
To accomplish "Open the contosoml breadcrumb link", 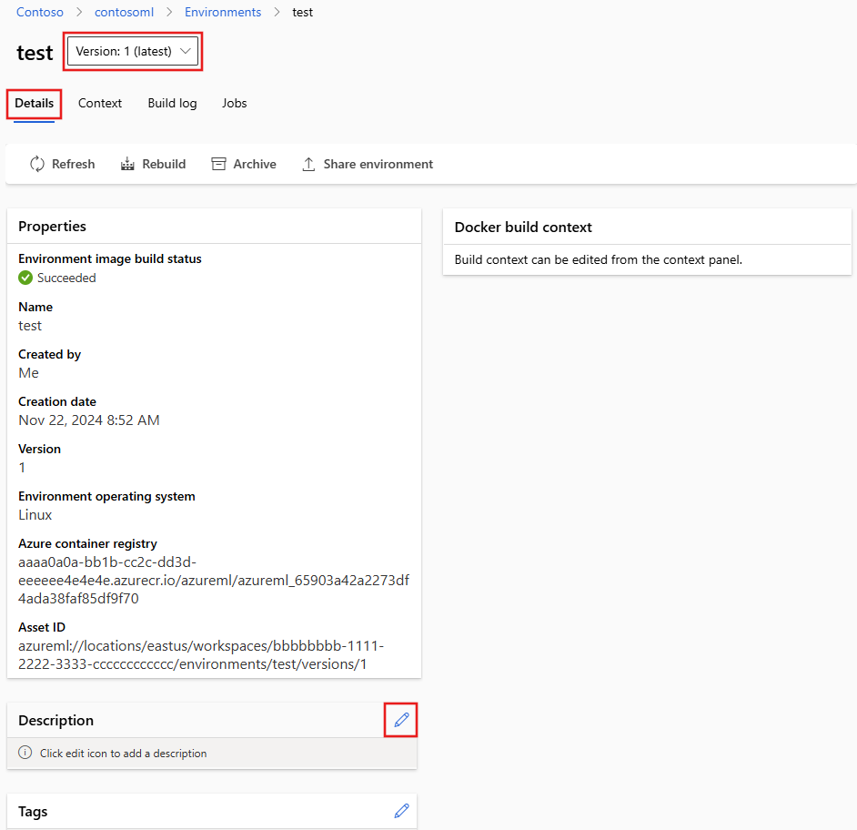I will click(x=125, y=13).
